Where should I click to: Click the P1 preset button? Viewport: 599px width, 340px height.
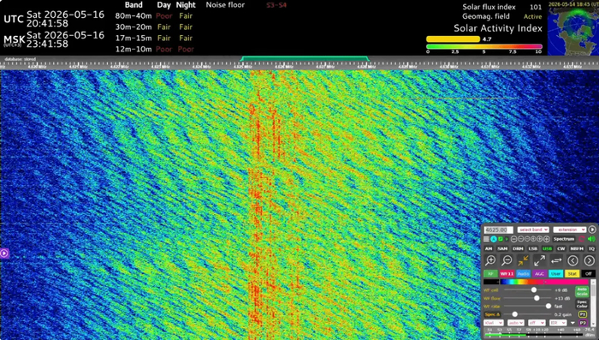(583, 314)
